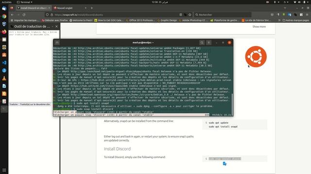
Task: Focus the Rechercher search box
Action: (x=223, y=15)
